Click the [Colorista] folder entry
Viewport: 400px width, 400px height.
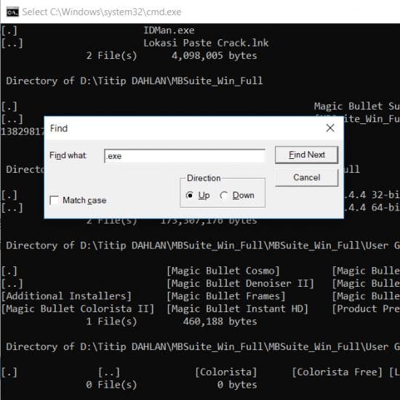pos(226,372)
